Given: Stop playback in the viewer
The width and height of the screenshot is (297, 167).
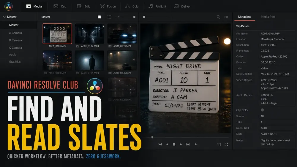Looking at the screenshot, I should point(174,144).
